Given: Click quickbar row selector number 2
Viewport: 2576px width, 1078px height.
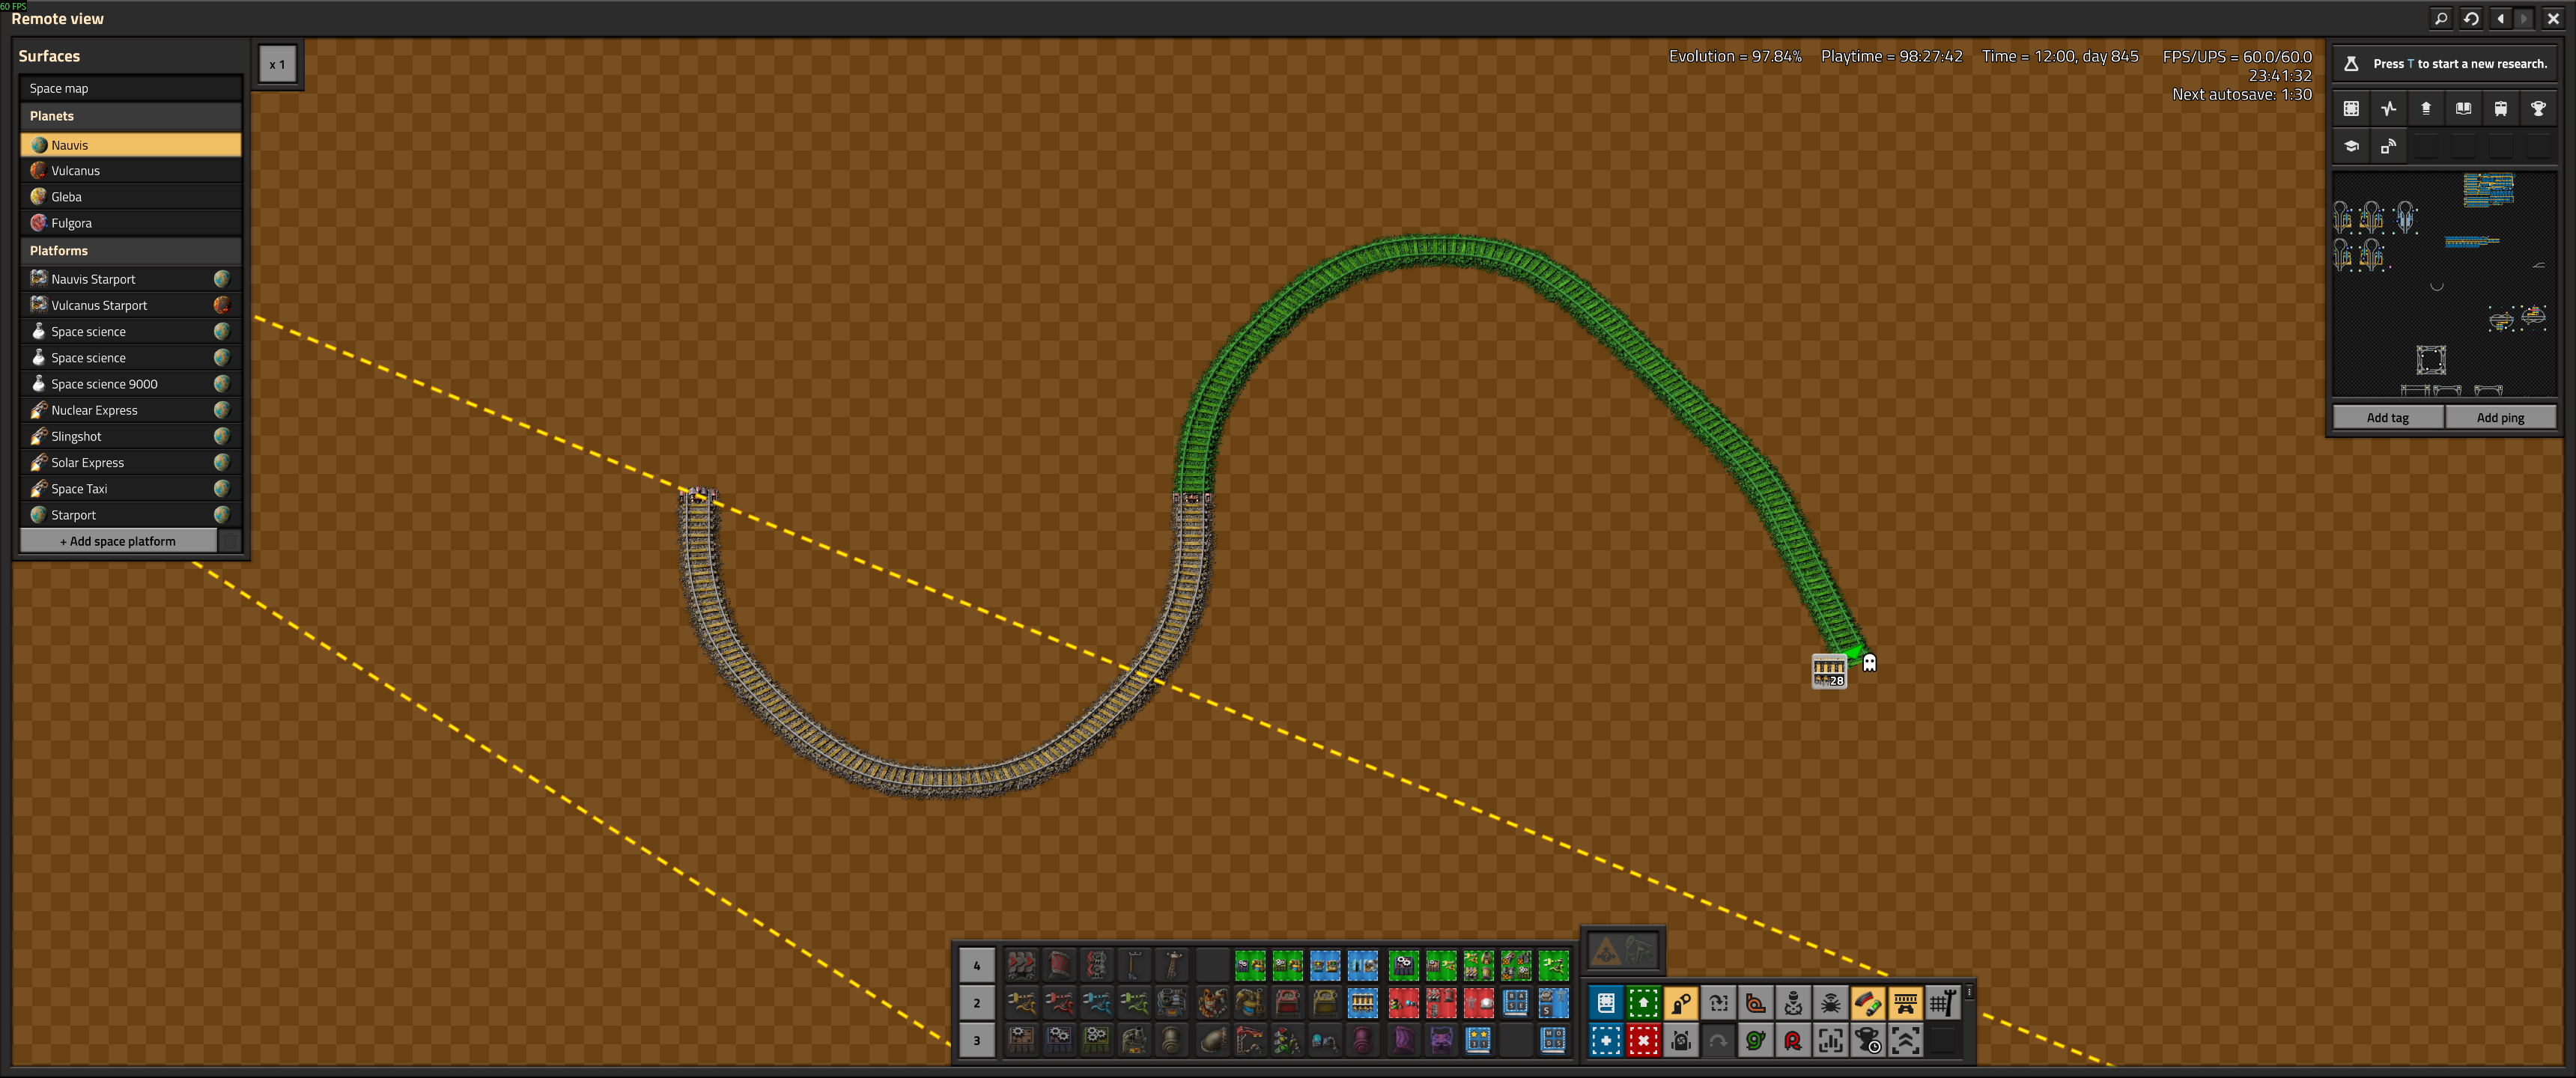Looking at the screenshot, I should coord(977,1002).
